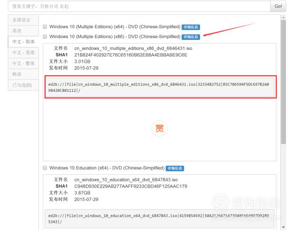Click Windows 10 Education x64 title text
The height and width of the screenshot is (233, 291).
(x=107, y=168)
